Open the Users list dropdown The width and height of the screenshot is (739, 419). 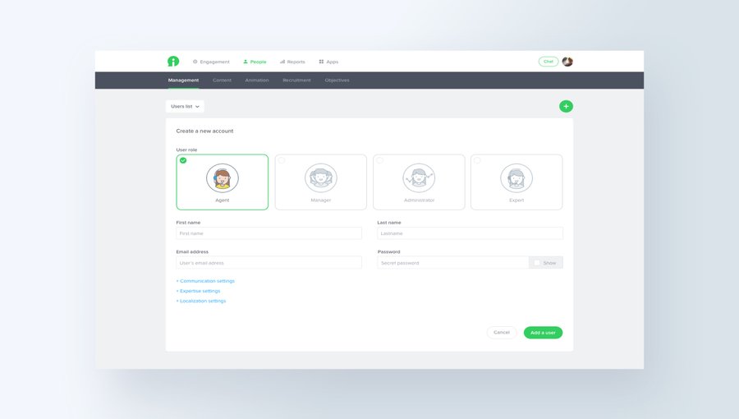pos(185,107)
